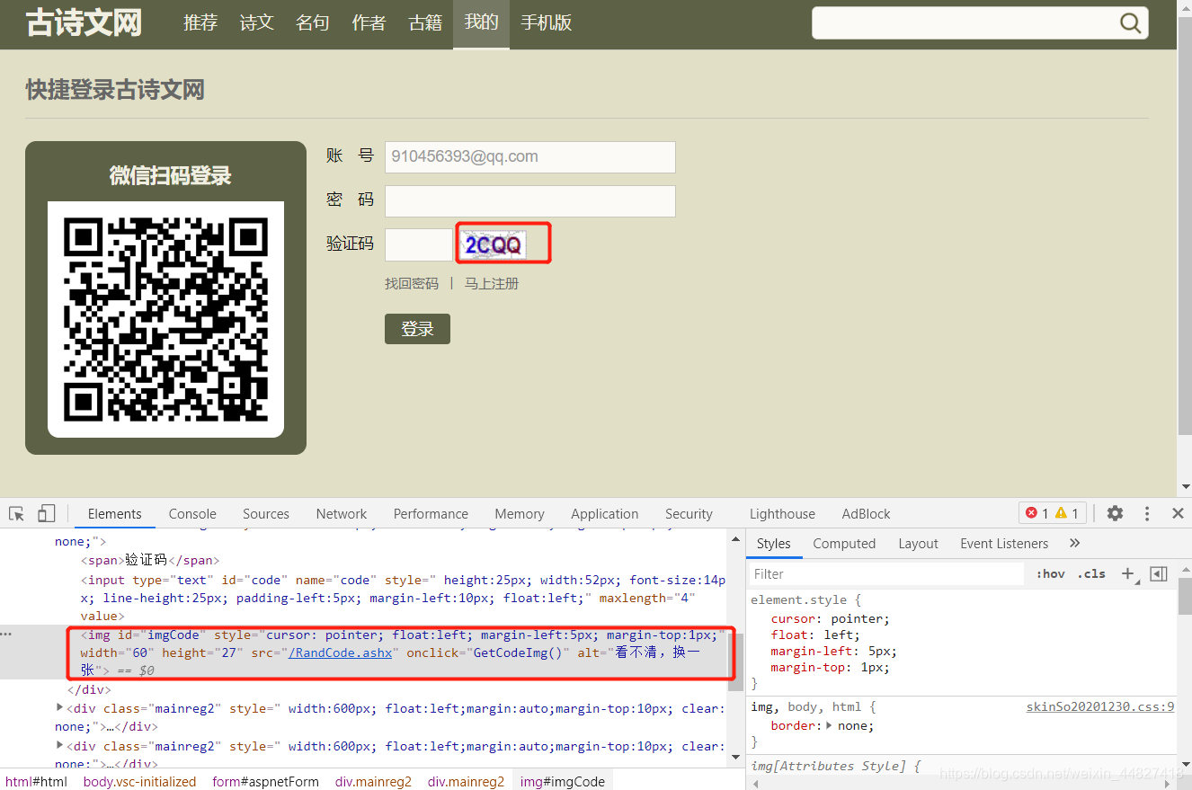
Task: Click 找回密码 link
Action: [412, 283]
